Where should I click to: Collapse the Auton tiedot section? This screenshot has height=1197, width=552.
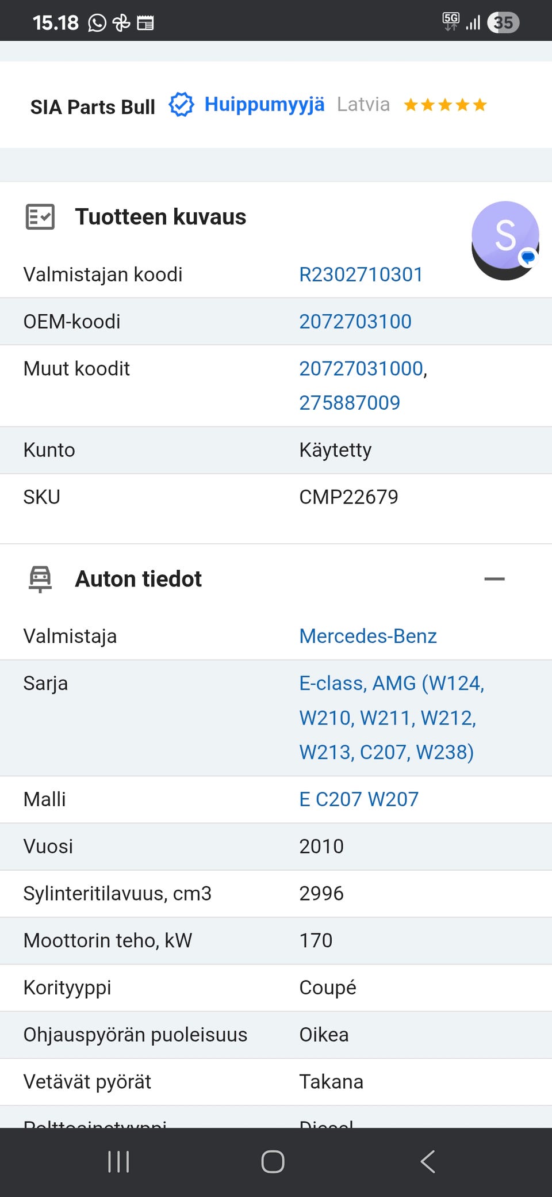(x=494, y=579)
